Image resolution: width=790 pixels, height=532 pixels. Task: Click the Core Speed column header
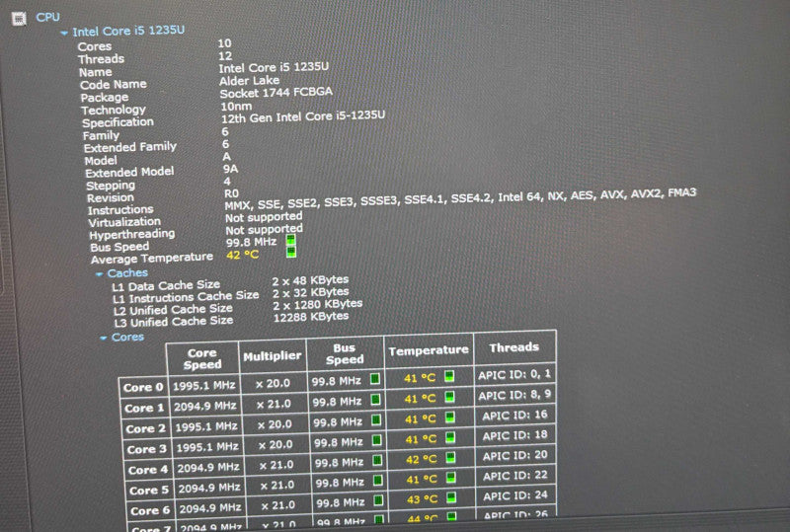[202, 358]
